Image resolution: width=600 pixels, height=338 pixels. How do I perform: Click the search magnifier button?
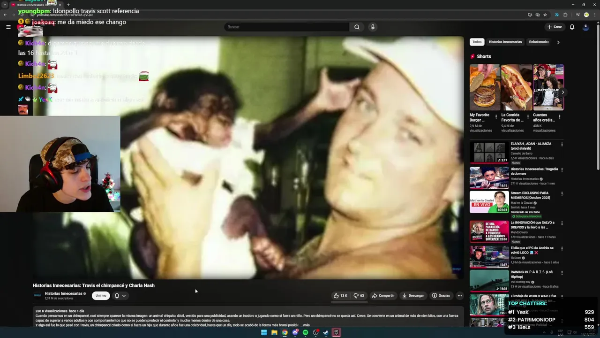[357, 27]
